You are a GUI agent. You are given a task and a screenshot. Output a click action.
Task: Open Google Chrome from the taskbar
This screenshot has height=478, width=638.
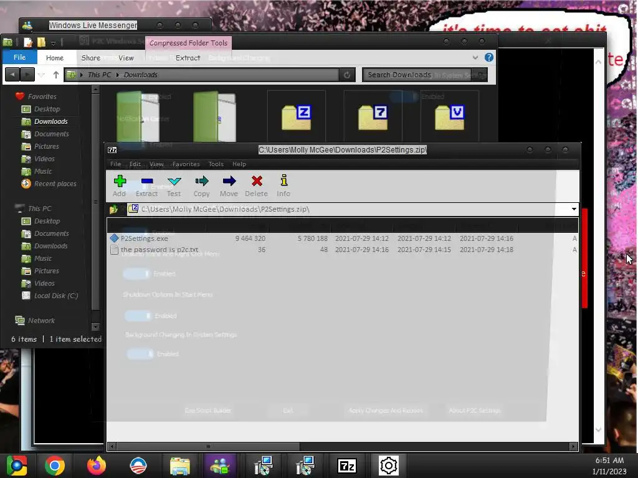coord(55,466)
